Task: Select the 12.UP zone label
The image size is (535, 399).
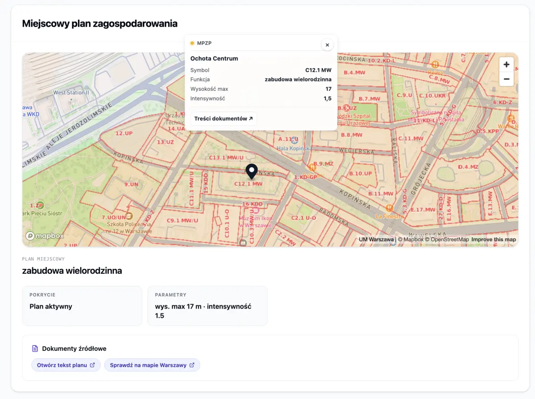Action: pos(124,133)
